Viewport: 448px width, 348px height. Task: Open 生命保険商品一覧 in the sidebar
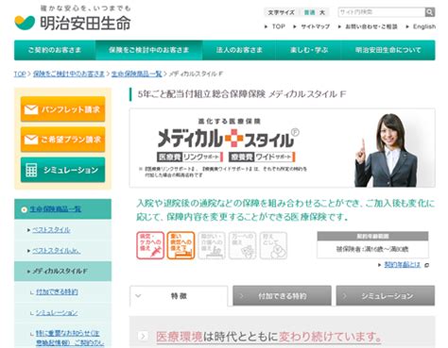[55, 209]
